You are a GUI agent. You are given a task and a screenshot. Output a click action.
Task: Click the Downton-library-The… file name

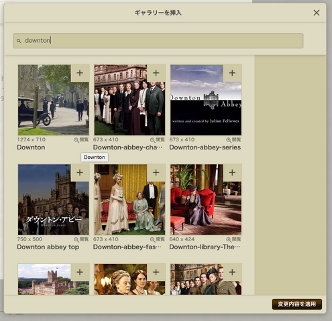point(205,247)
